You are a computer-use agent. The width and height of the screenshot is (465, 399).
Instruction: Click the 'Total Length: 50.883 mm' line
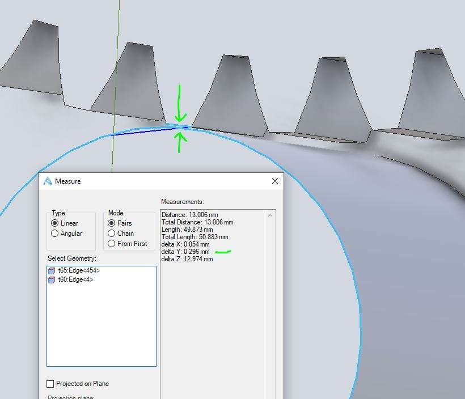[195, 237]
